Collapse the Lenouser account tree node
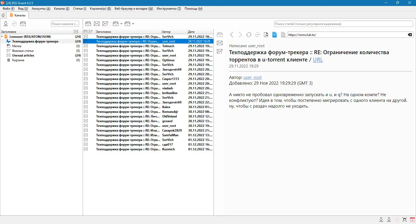 [2, 37]
